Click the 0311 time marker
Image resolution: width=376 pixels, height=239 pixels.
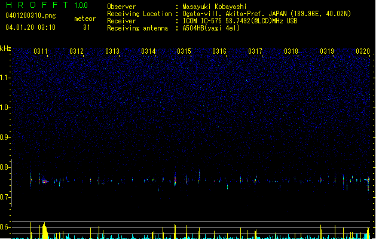coord(41,51)
